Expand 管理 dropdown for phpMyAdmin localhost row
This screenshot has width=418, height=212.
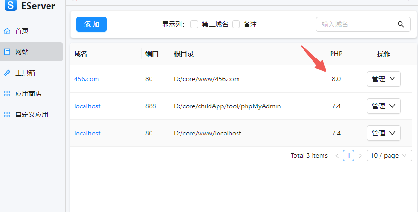click(x=383, y=106)
